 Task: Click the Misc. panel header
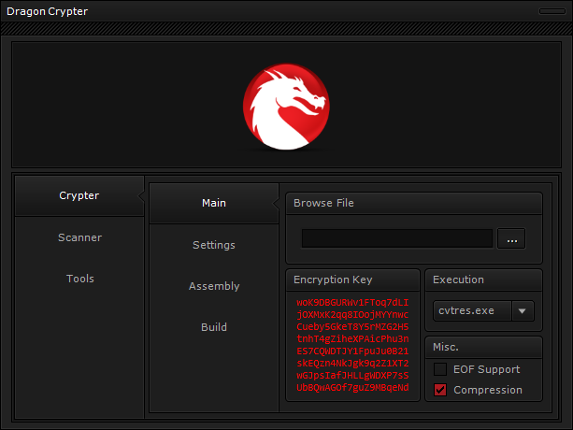click(x=483, y=347)
